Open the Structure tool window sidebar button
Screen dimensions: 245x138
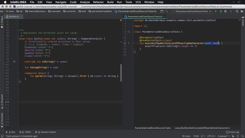2,101
